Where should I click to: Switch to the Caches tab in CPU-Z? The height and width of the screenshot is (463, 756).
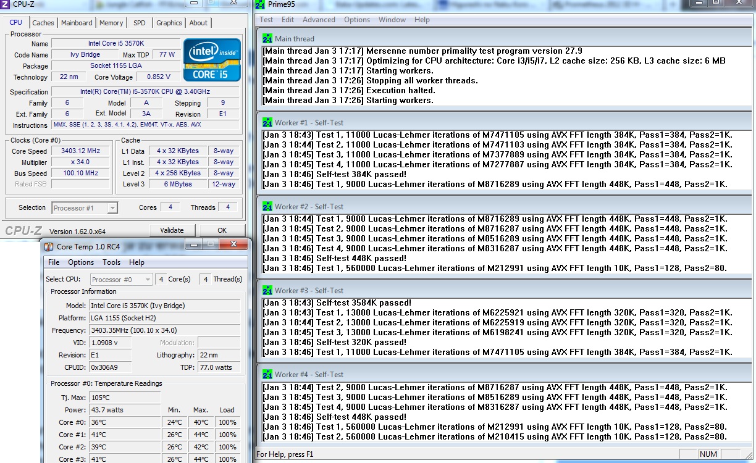click(x=43, y=23)
